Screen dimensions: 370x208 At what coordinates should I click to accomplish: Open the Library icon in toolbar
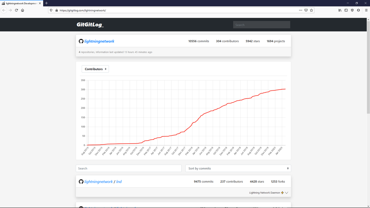(340, 10)
